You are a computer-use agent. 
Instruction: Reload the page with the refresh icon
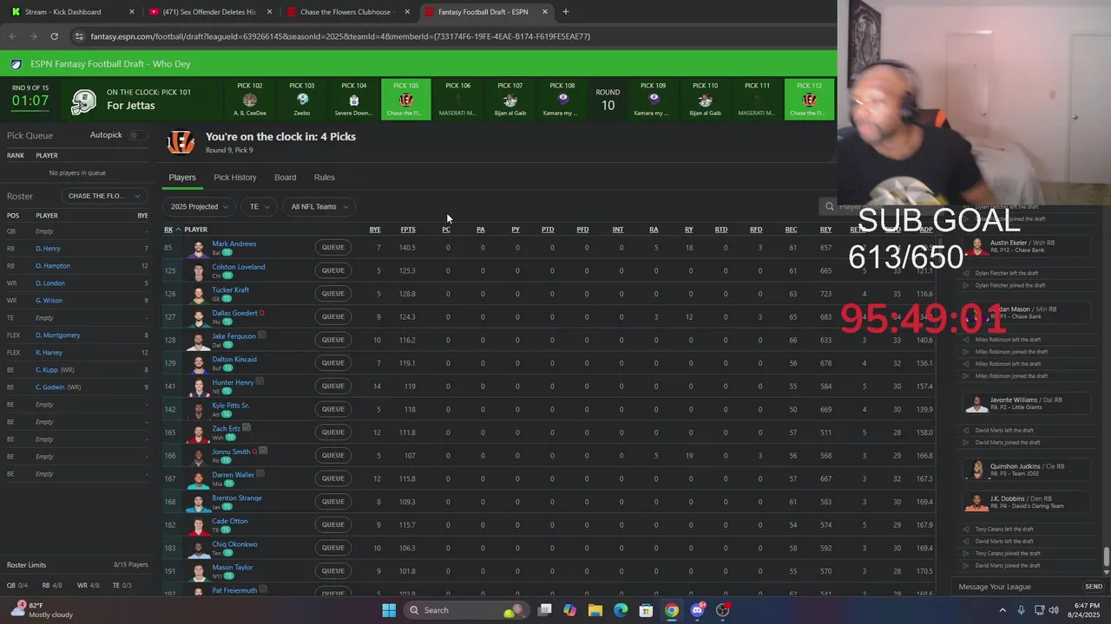[54, 36]
